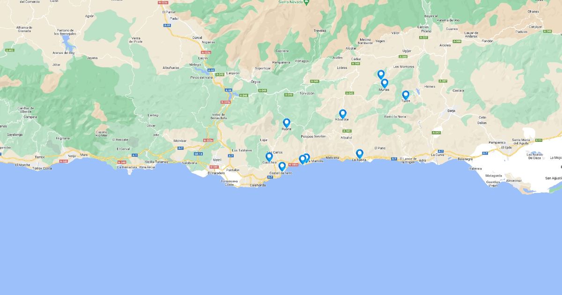Click the Gualchos location pin
The height and width of the screenshot is (295, 562).
coord(269,157)
